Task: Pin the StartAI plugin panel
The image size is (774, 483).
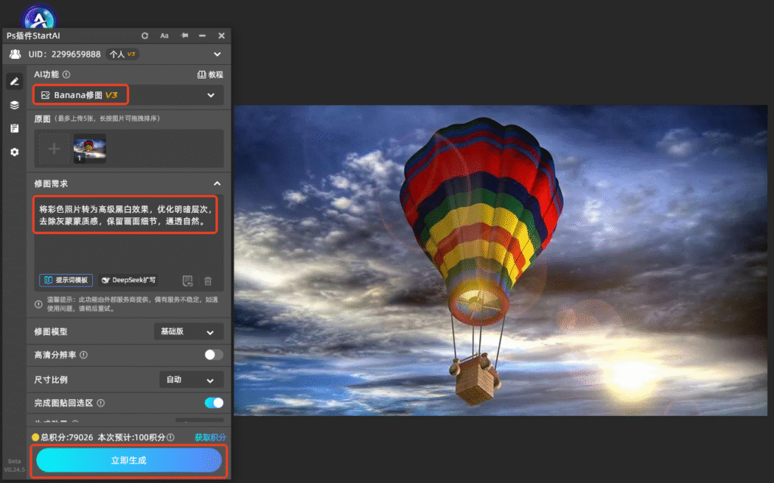Action: (184, 35)
